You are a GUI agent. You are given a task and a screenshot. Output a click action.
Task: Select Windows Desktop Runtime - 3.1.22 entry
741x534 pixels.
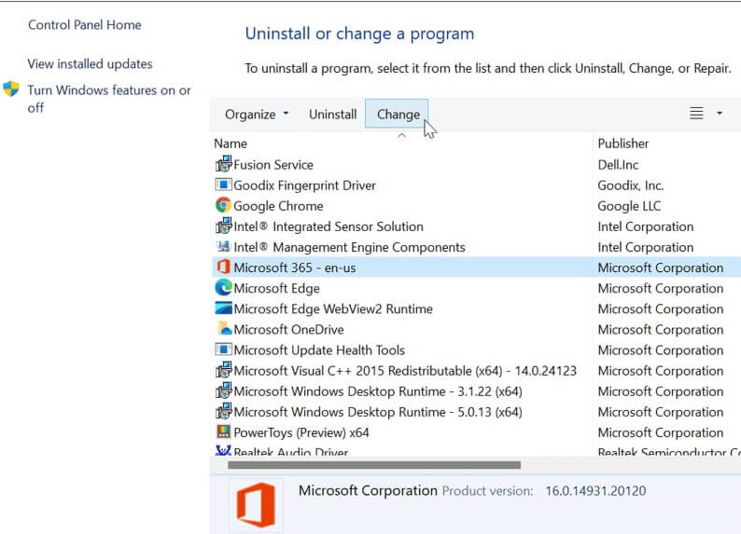378,391
